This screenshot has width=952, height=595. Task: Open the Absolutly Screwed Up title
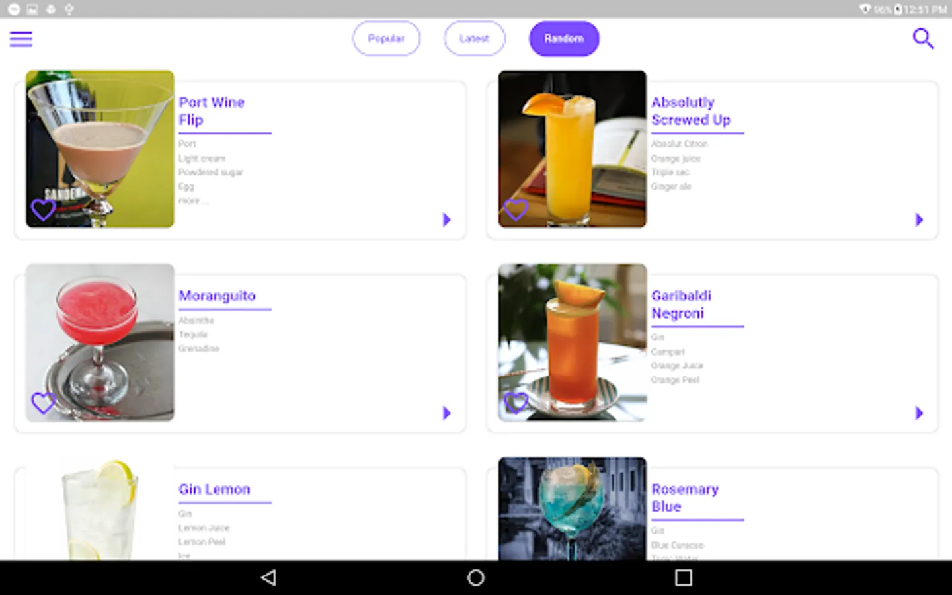[691, 111]
